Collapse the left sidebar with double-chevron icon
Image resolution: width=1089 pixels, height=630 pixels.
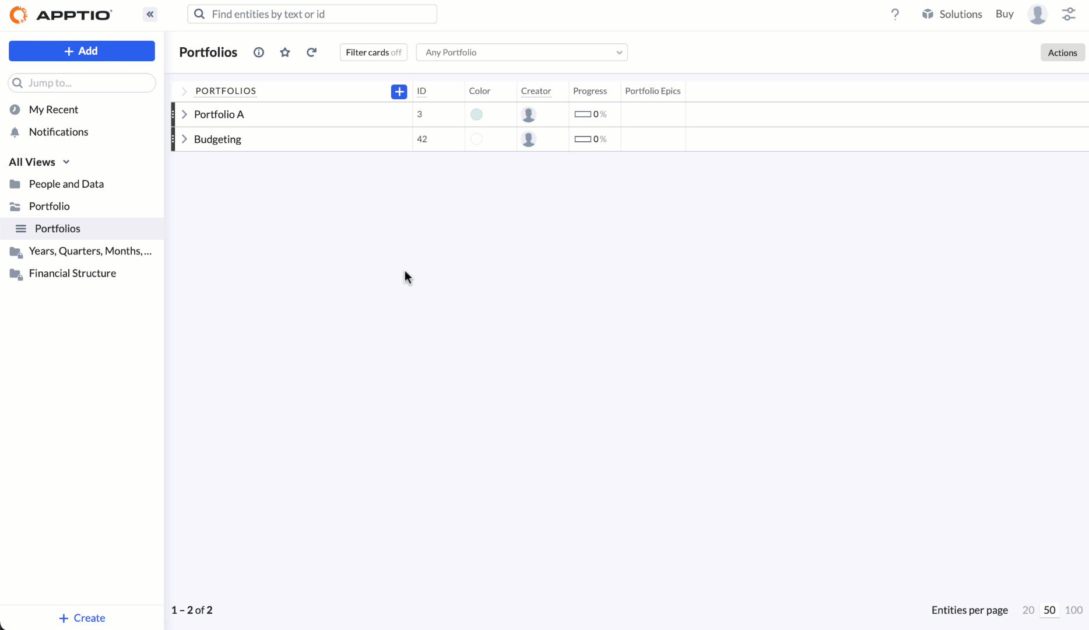tap(150, 14)
